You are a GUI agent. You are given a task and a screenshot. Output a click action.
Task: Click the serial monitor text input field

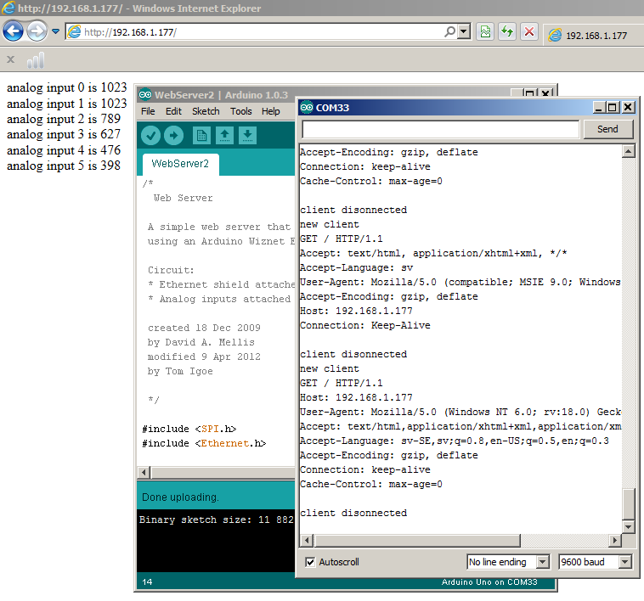coord(440,129)
